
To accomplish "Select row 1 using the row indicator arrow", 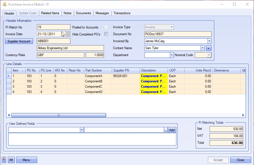I will pos(9,76).
